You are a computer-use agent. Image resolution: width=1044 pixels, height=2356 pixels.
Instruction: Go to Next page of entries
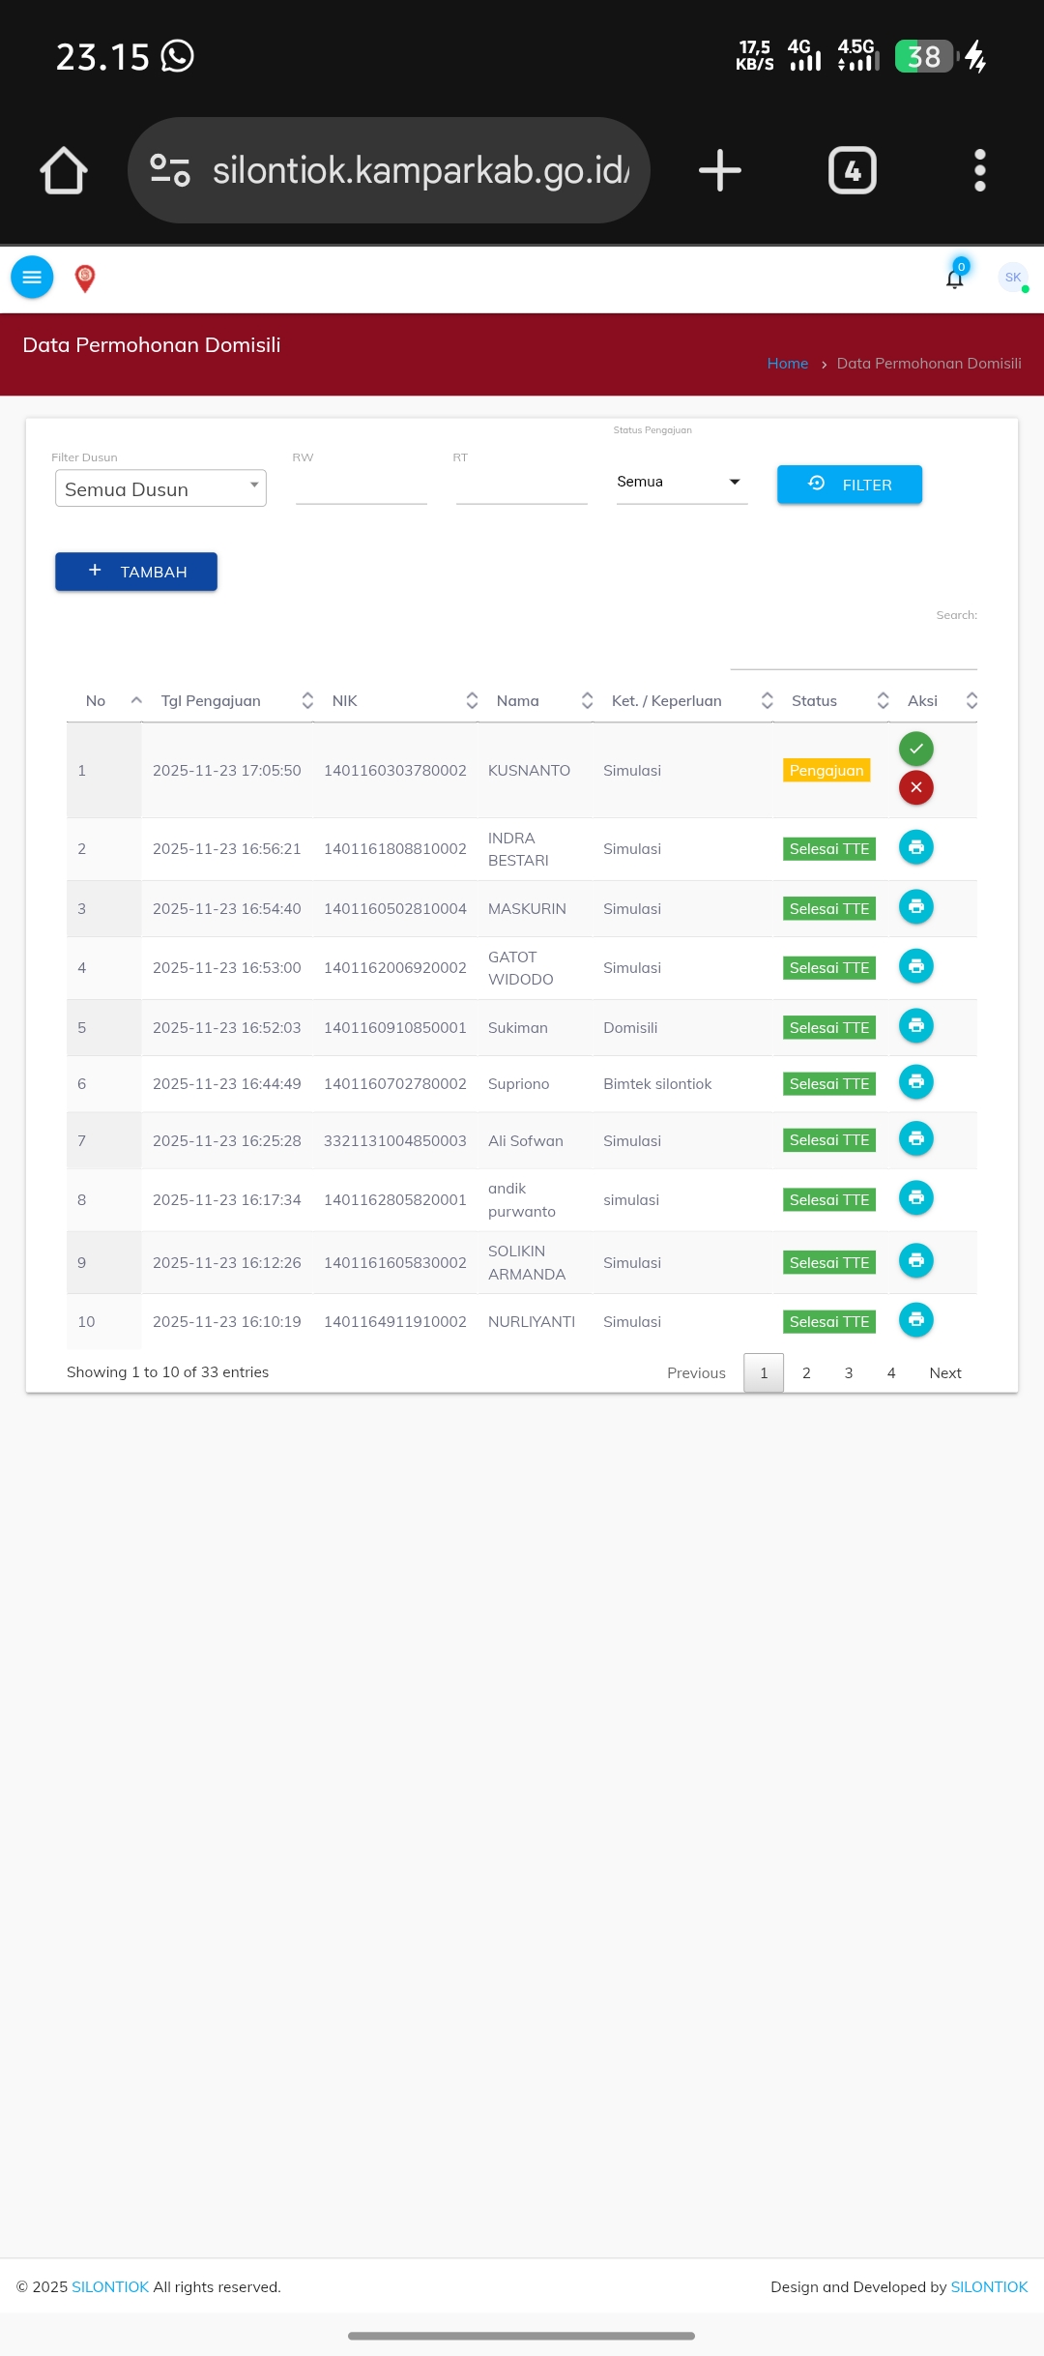(944, 1372)
